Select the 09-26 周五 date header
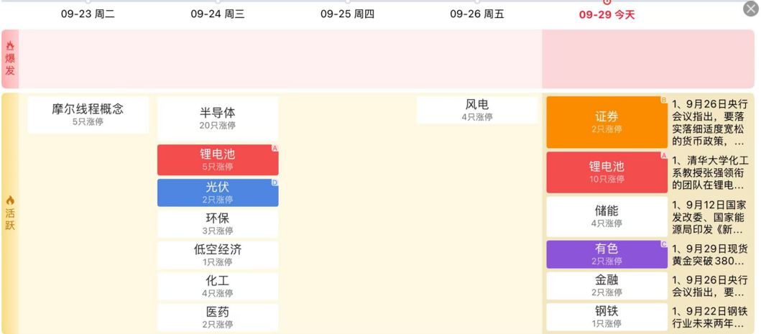 [477, 14]
